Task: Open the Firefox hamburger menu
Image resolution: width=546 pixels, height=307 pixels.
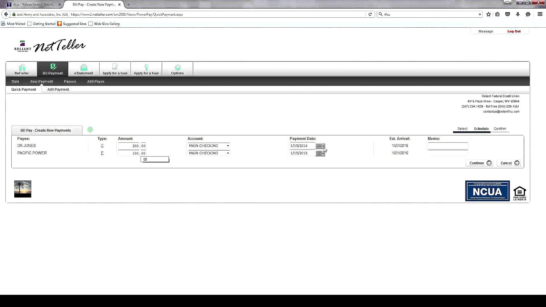Action: pos(540,14)
